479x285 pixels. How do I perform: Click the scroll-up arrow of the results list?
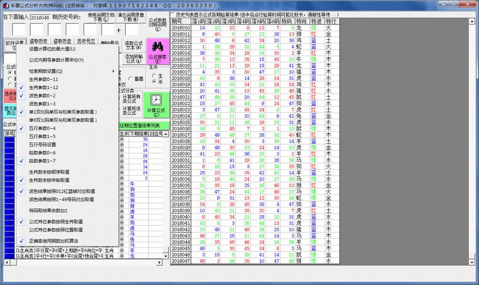coord(166,133)
